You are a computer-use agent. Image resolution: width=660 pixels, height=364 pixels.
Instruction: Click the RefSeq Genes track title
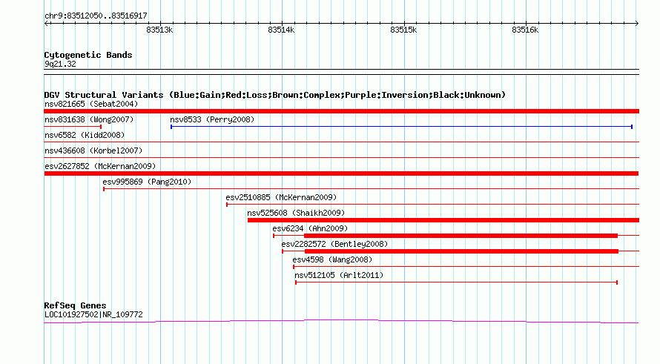coord(75,305)
